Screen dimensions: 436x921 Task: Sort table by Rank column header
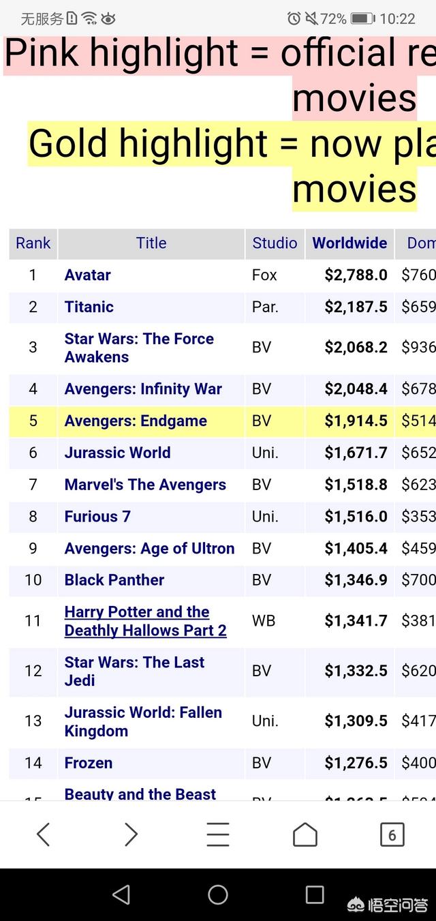coord(33,243)
